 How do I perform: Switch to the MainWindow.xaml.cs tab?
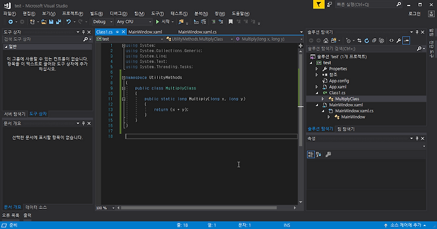(197, 32)
